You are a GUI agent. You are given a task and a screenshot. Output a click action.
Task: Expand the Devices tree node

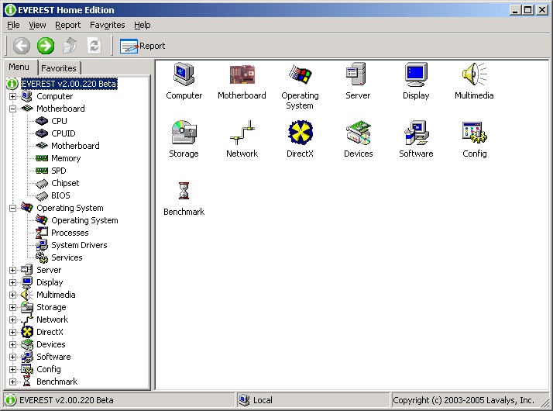[12, 344]
